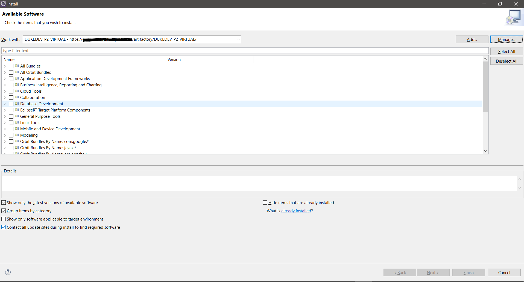Click the Name column header

[84, 59]
